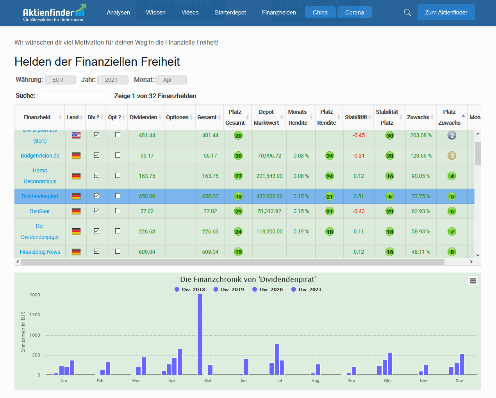Image resolution: width=496 pixels, height=398 pixels.
Task: Click the Aktienfinder logo
Action: 54,13
